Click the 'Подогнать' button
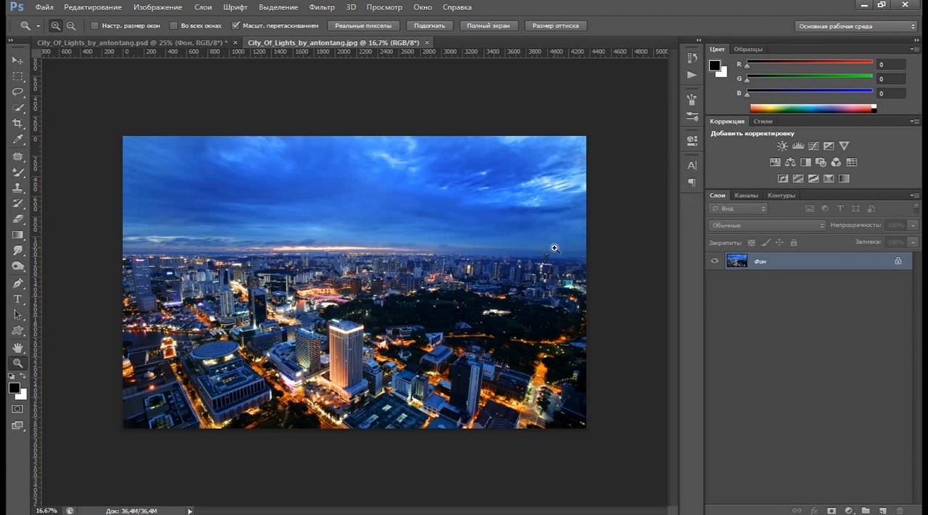 point(430,26)
